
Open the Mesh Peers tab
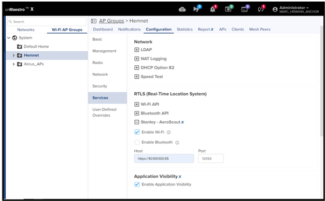click(x=260, y=30)
